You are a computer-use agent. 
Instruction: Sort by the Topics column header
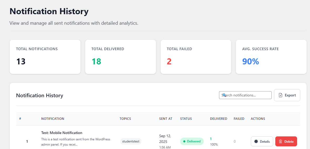(125, 119)
